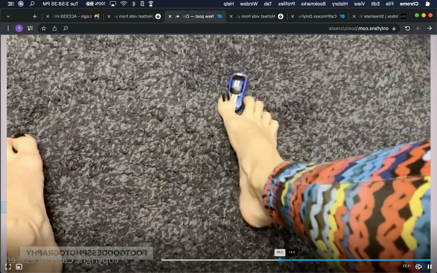
Task: Open the File menu
Action: [x=390, y=4]
